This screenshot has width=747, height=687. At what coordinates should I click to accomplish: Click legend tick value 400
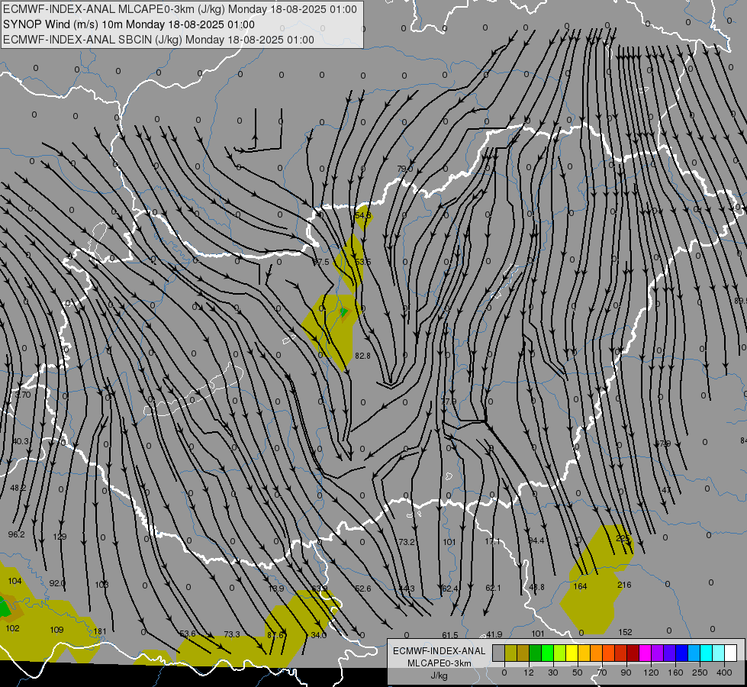tap(724, 672)
